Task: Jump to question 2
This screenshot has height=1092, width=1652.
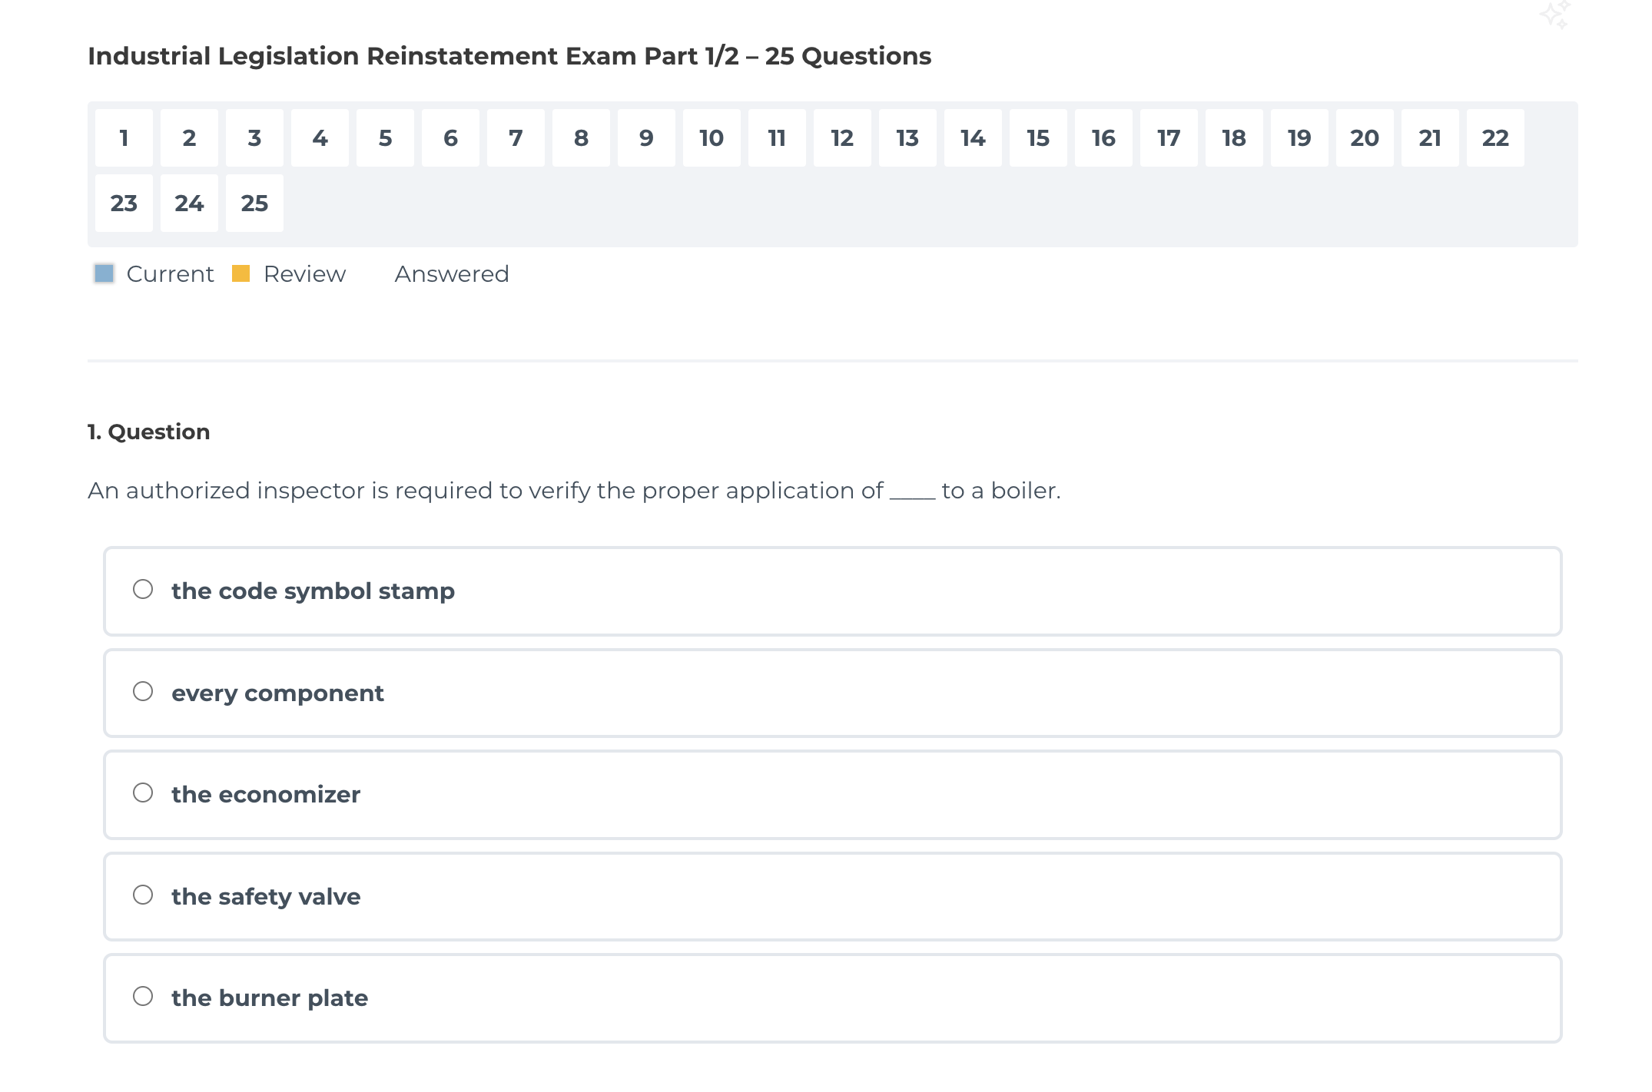Action: click(x=189, y=138)
